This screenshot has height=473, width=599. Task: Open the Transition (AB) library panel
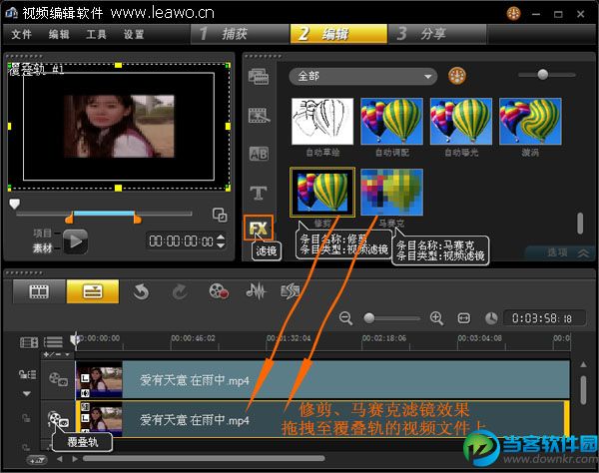(259, 155)
